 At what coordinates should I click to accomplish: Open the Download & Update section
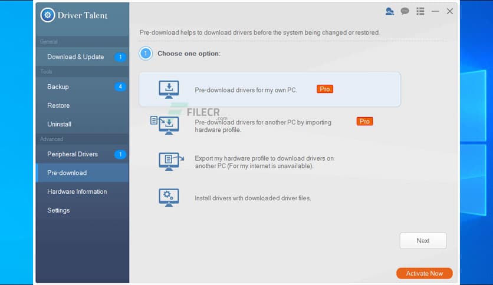pos(83,57)
